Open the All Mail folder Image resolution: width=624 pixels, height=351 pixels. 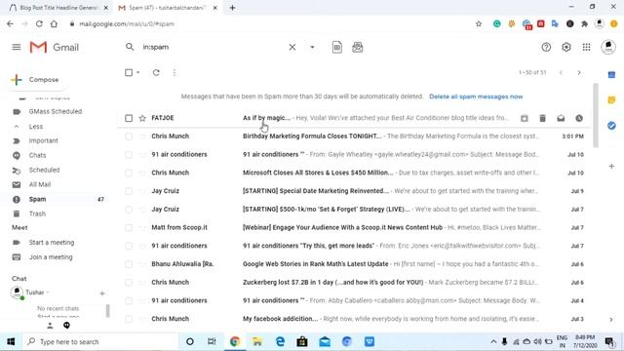(x=40, y=184)
